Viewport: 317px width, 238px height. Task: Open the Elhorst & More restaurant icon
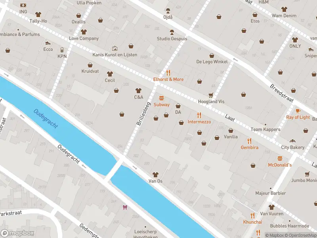point(168,73)
